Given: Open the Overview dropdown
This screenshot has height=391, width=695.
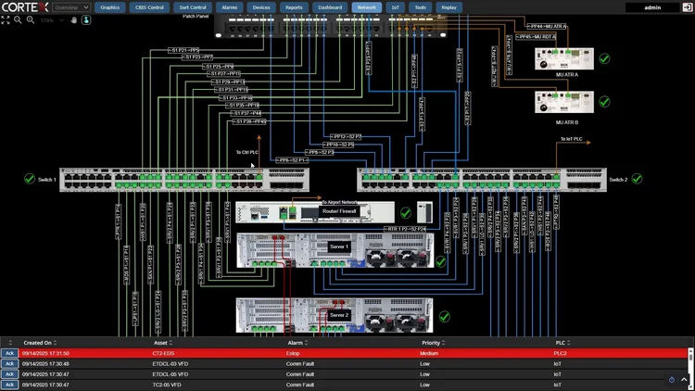Looking at the screenshot, I should [71, 7].
